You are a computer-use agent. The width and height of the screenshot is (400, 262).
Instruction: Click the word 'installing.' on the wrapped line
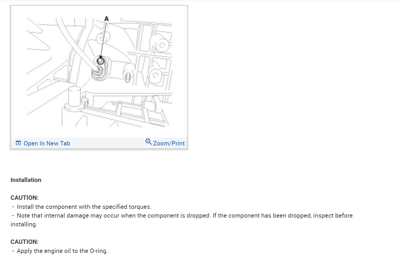[24, 224]
